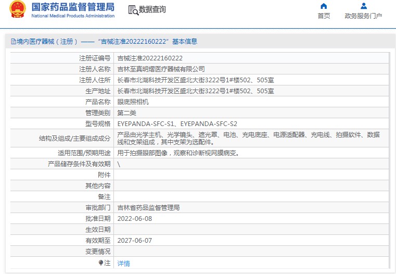
Task: Click the 变更情况 row label
Action: [98, 252]
